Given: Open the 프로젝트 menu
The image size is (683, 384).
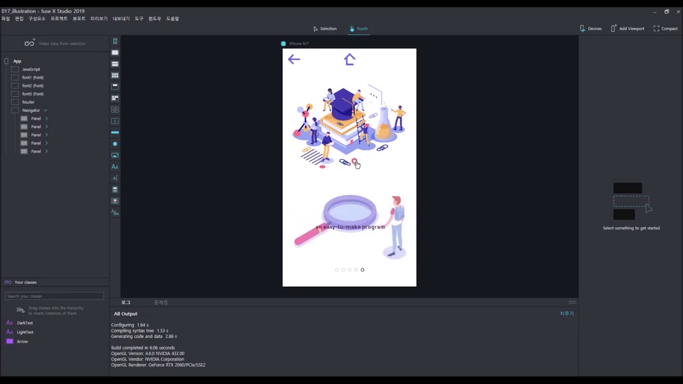Looking at the screenshot, I should (59, 19).
